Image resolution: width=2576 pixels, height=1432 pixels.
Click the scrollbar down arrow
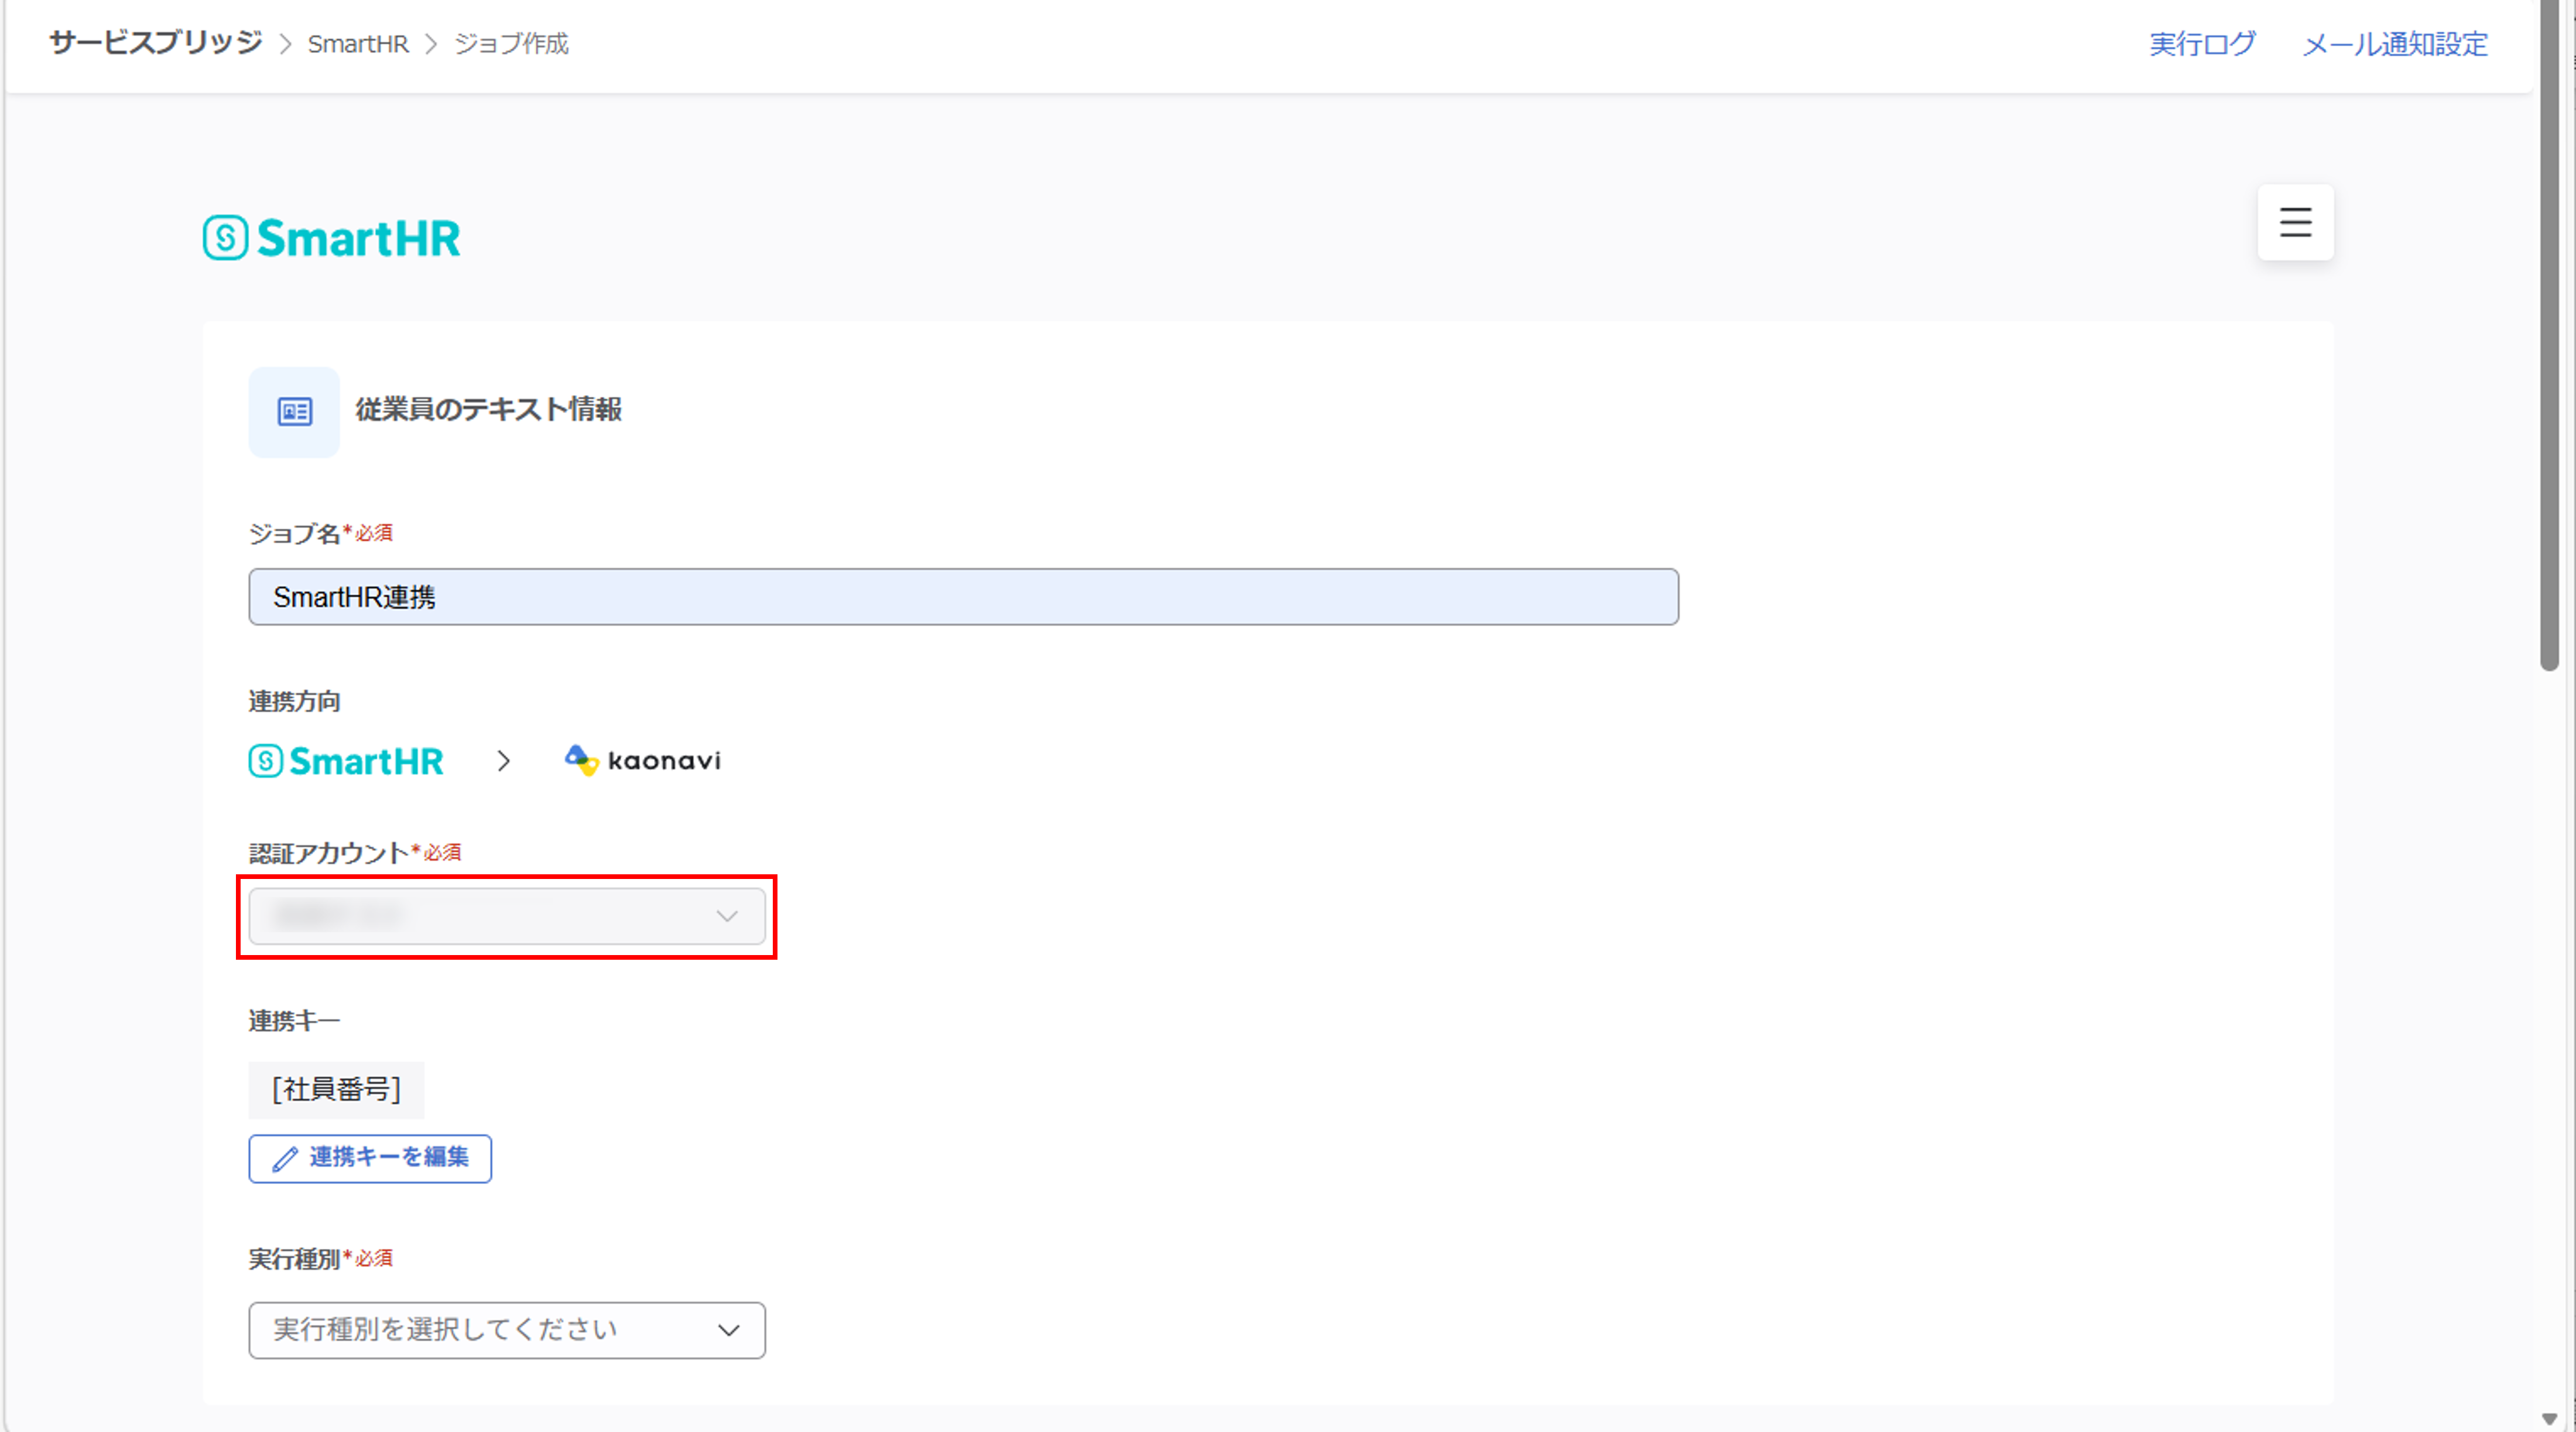coord(2549,1419)
